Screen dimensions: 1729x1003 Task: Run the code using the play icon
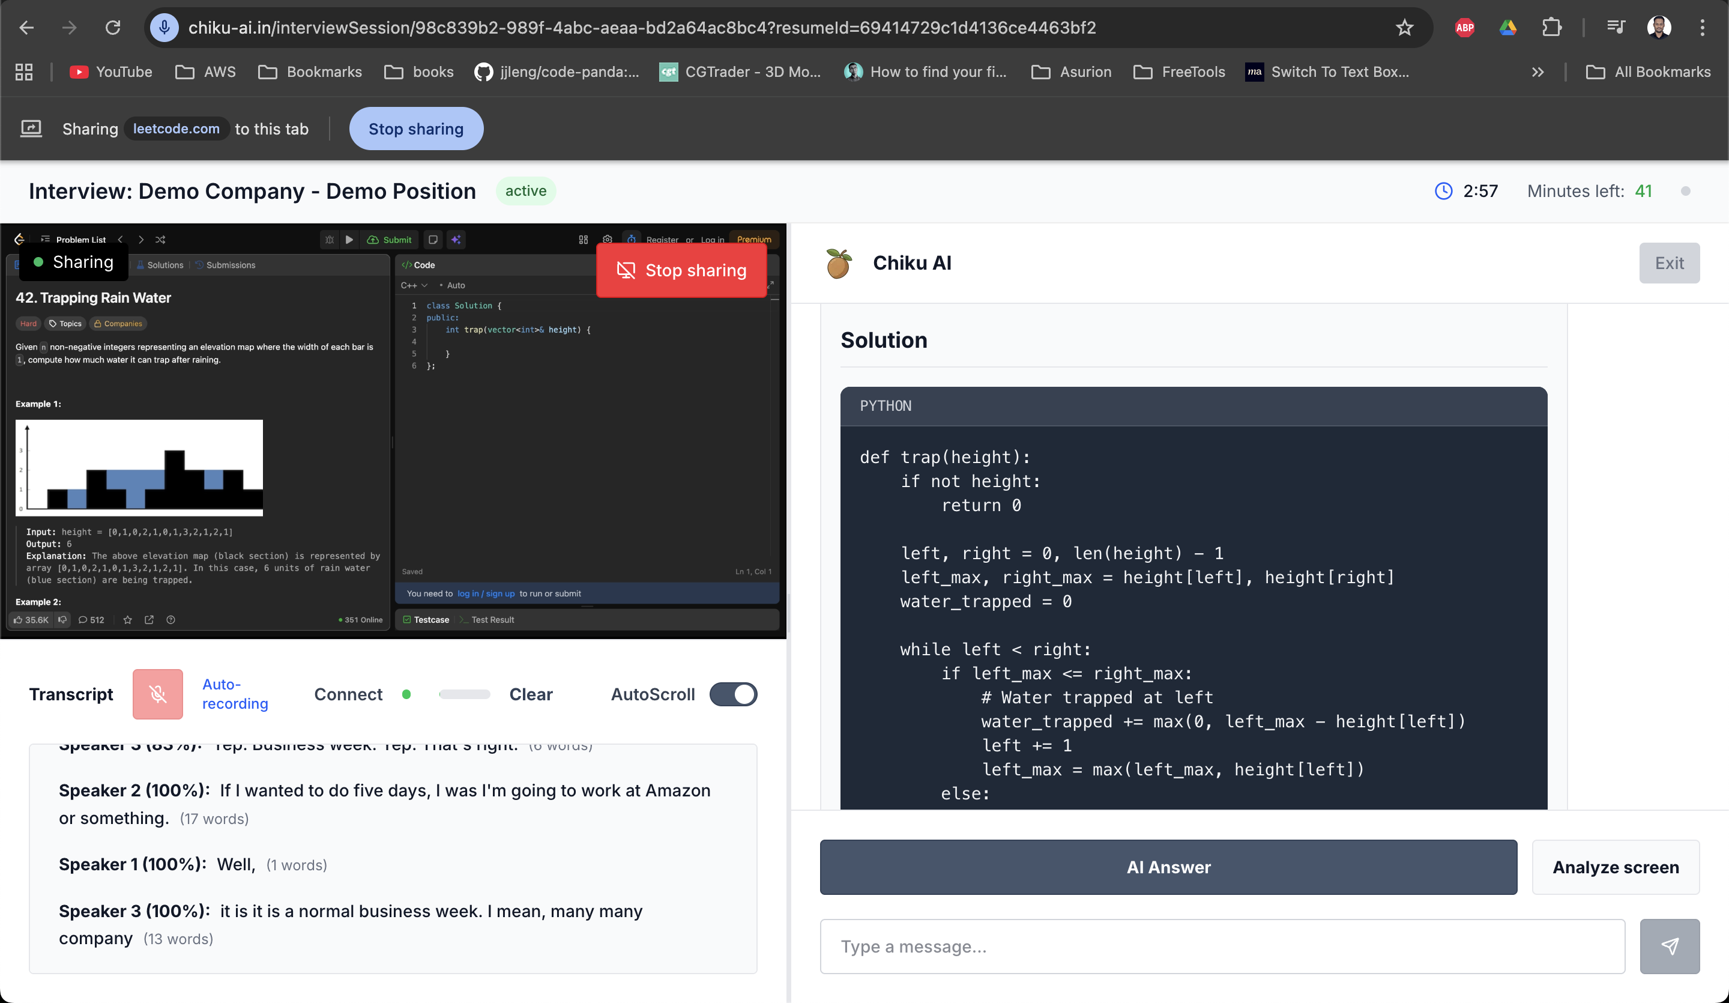coord(349,240)
